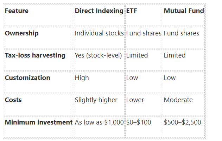Click the Ownership row label
222x141 pixels.
[22, 33]
